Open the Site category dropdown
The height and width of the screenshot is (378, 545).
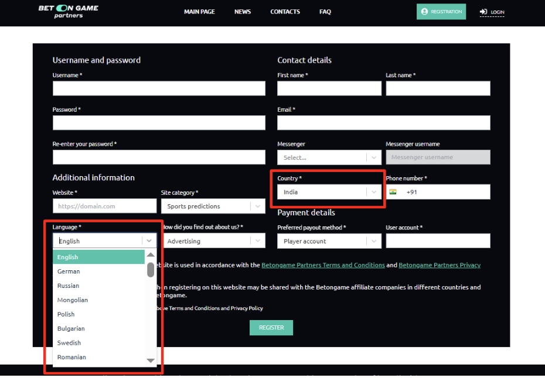tap(213, 206)
